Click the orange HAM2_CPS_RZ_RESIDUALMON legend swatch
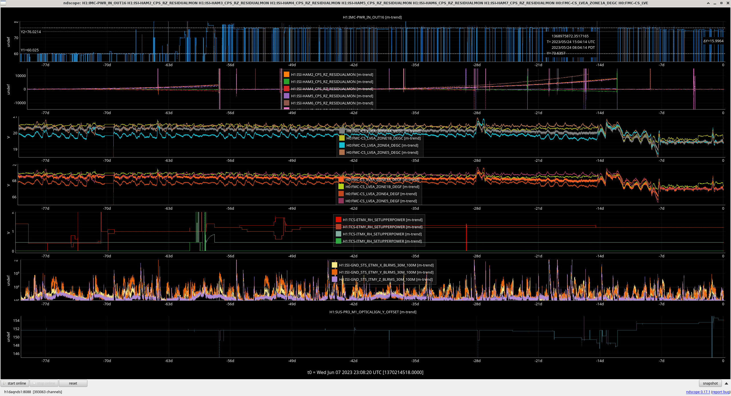 (286, 74)
